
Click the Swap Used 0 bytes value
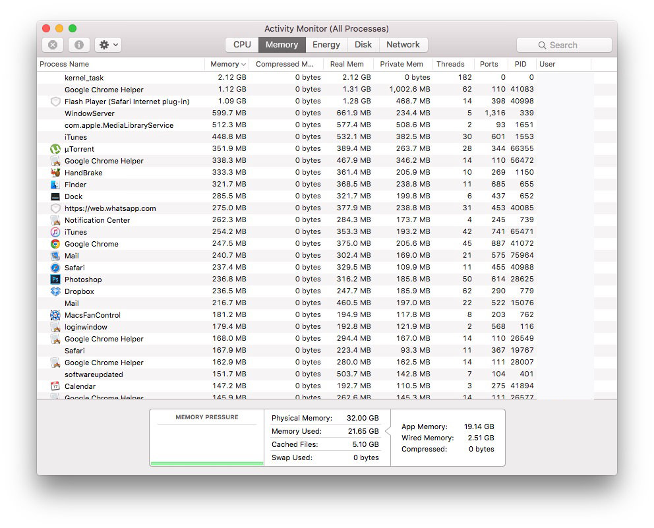366,457
